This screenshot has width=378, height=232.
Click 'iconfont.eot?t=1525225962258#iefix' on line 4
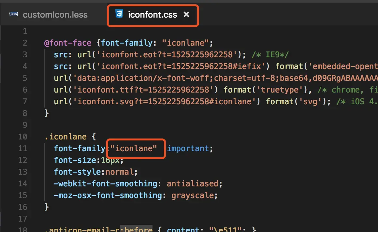click(181, 66)
